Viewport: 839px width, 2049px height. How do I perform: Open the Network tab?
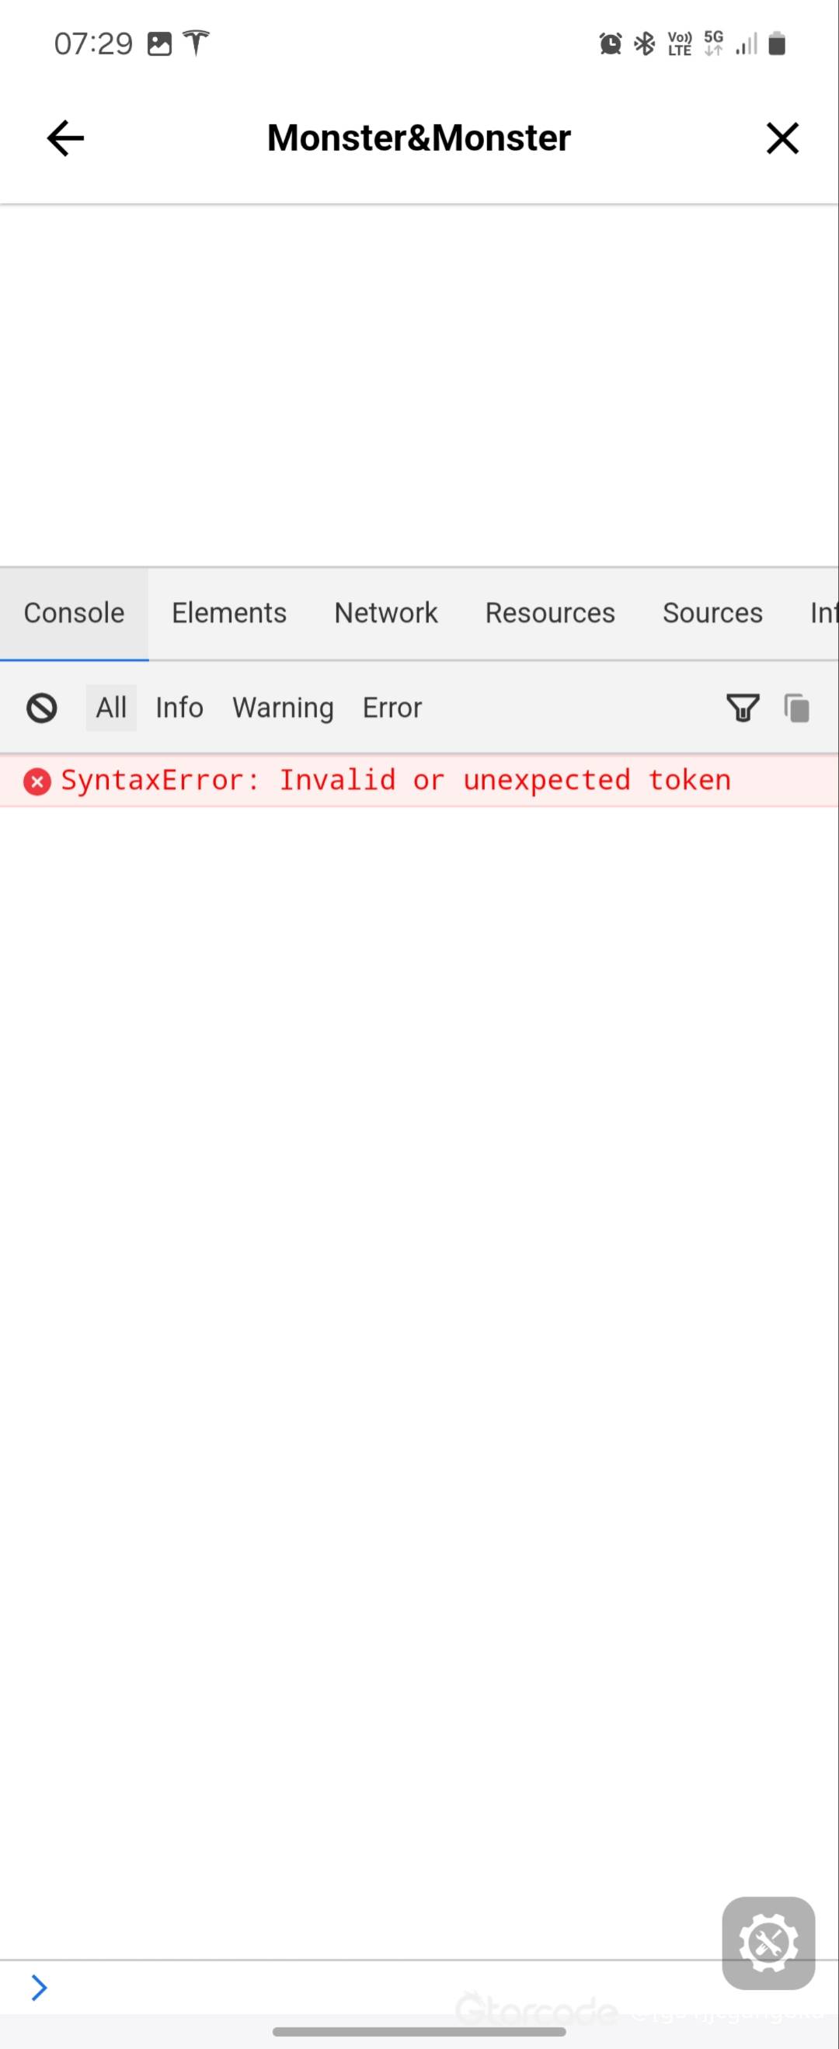pyautogui.click(x=385, y=613)
